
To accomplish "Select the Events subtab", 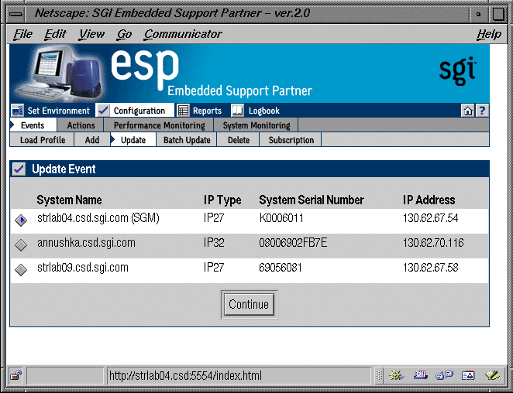I will (x=33, y=125).
